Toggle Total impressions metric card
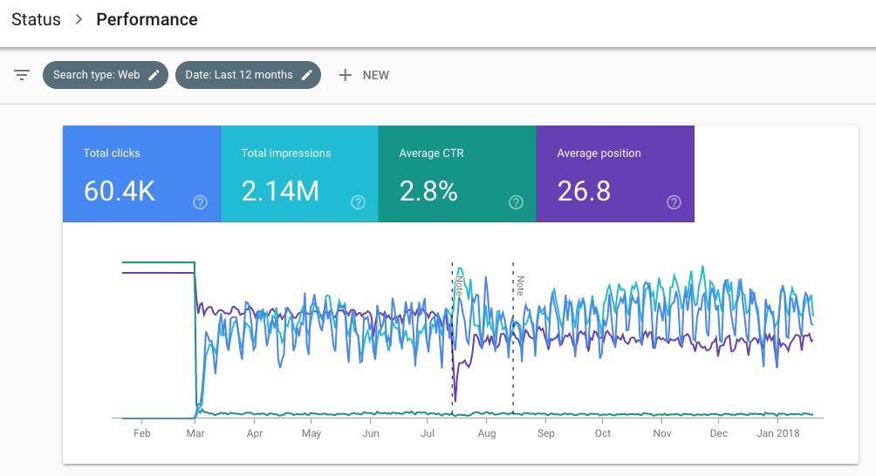The width and height of the screenshot is (876, 476). pos(299,173)
